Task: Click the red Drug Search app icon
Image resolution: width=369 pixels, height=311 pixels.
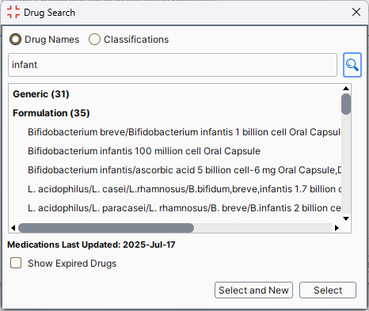Action: tap(13, 12)
